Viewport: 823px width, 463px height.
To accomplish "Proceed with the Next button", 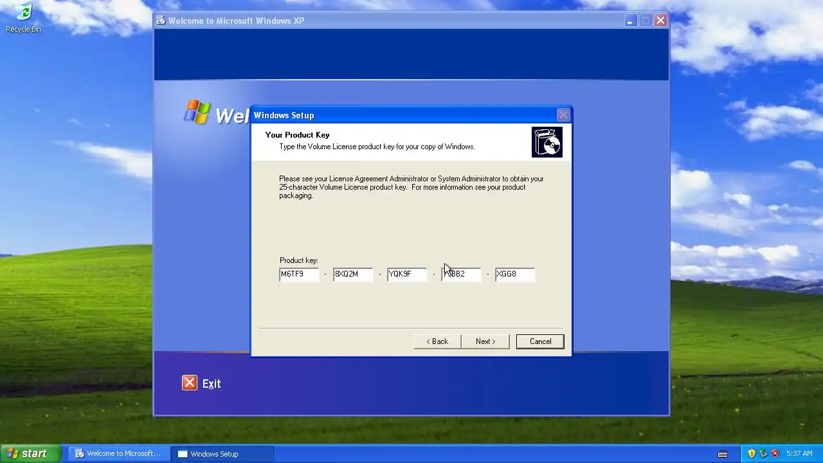I will (x=485, y=341).
